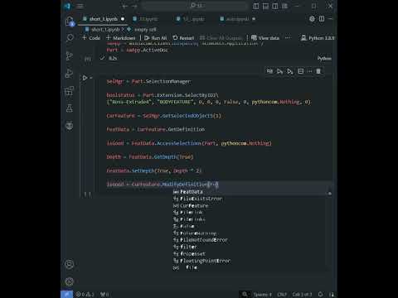The width and height of the screenshot is (398, 298).
Task: Open the Search view in activity bar
Action: tap(70, 37)
